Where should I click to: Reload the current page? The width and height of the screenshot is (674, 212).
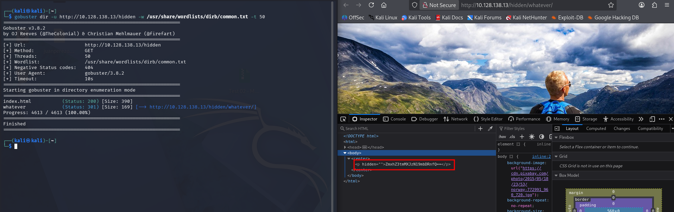pyautogui.click(x=371, y=5)
